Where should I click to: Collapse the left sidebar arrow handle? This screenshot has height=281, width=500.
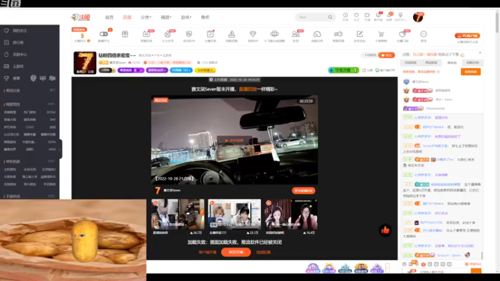point(60,149)
